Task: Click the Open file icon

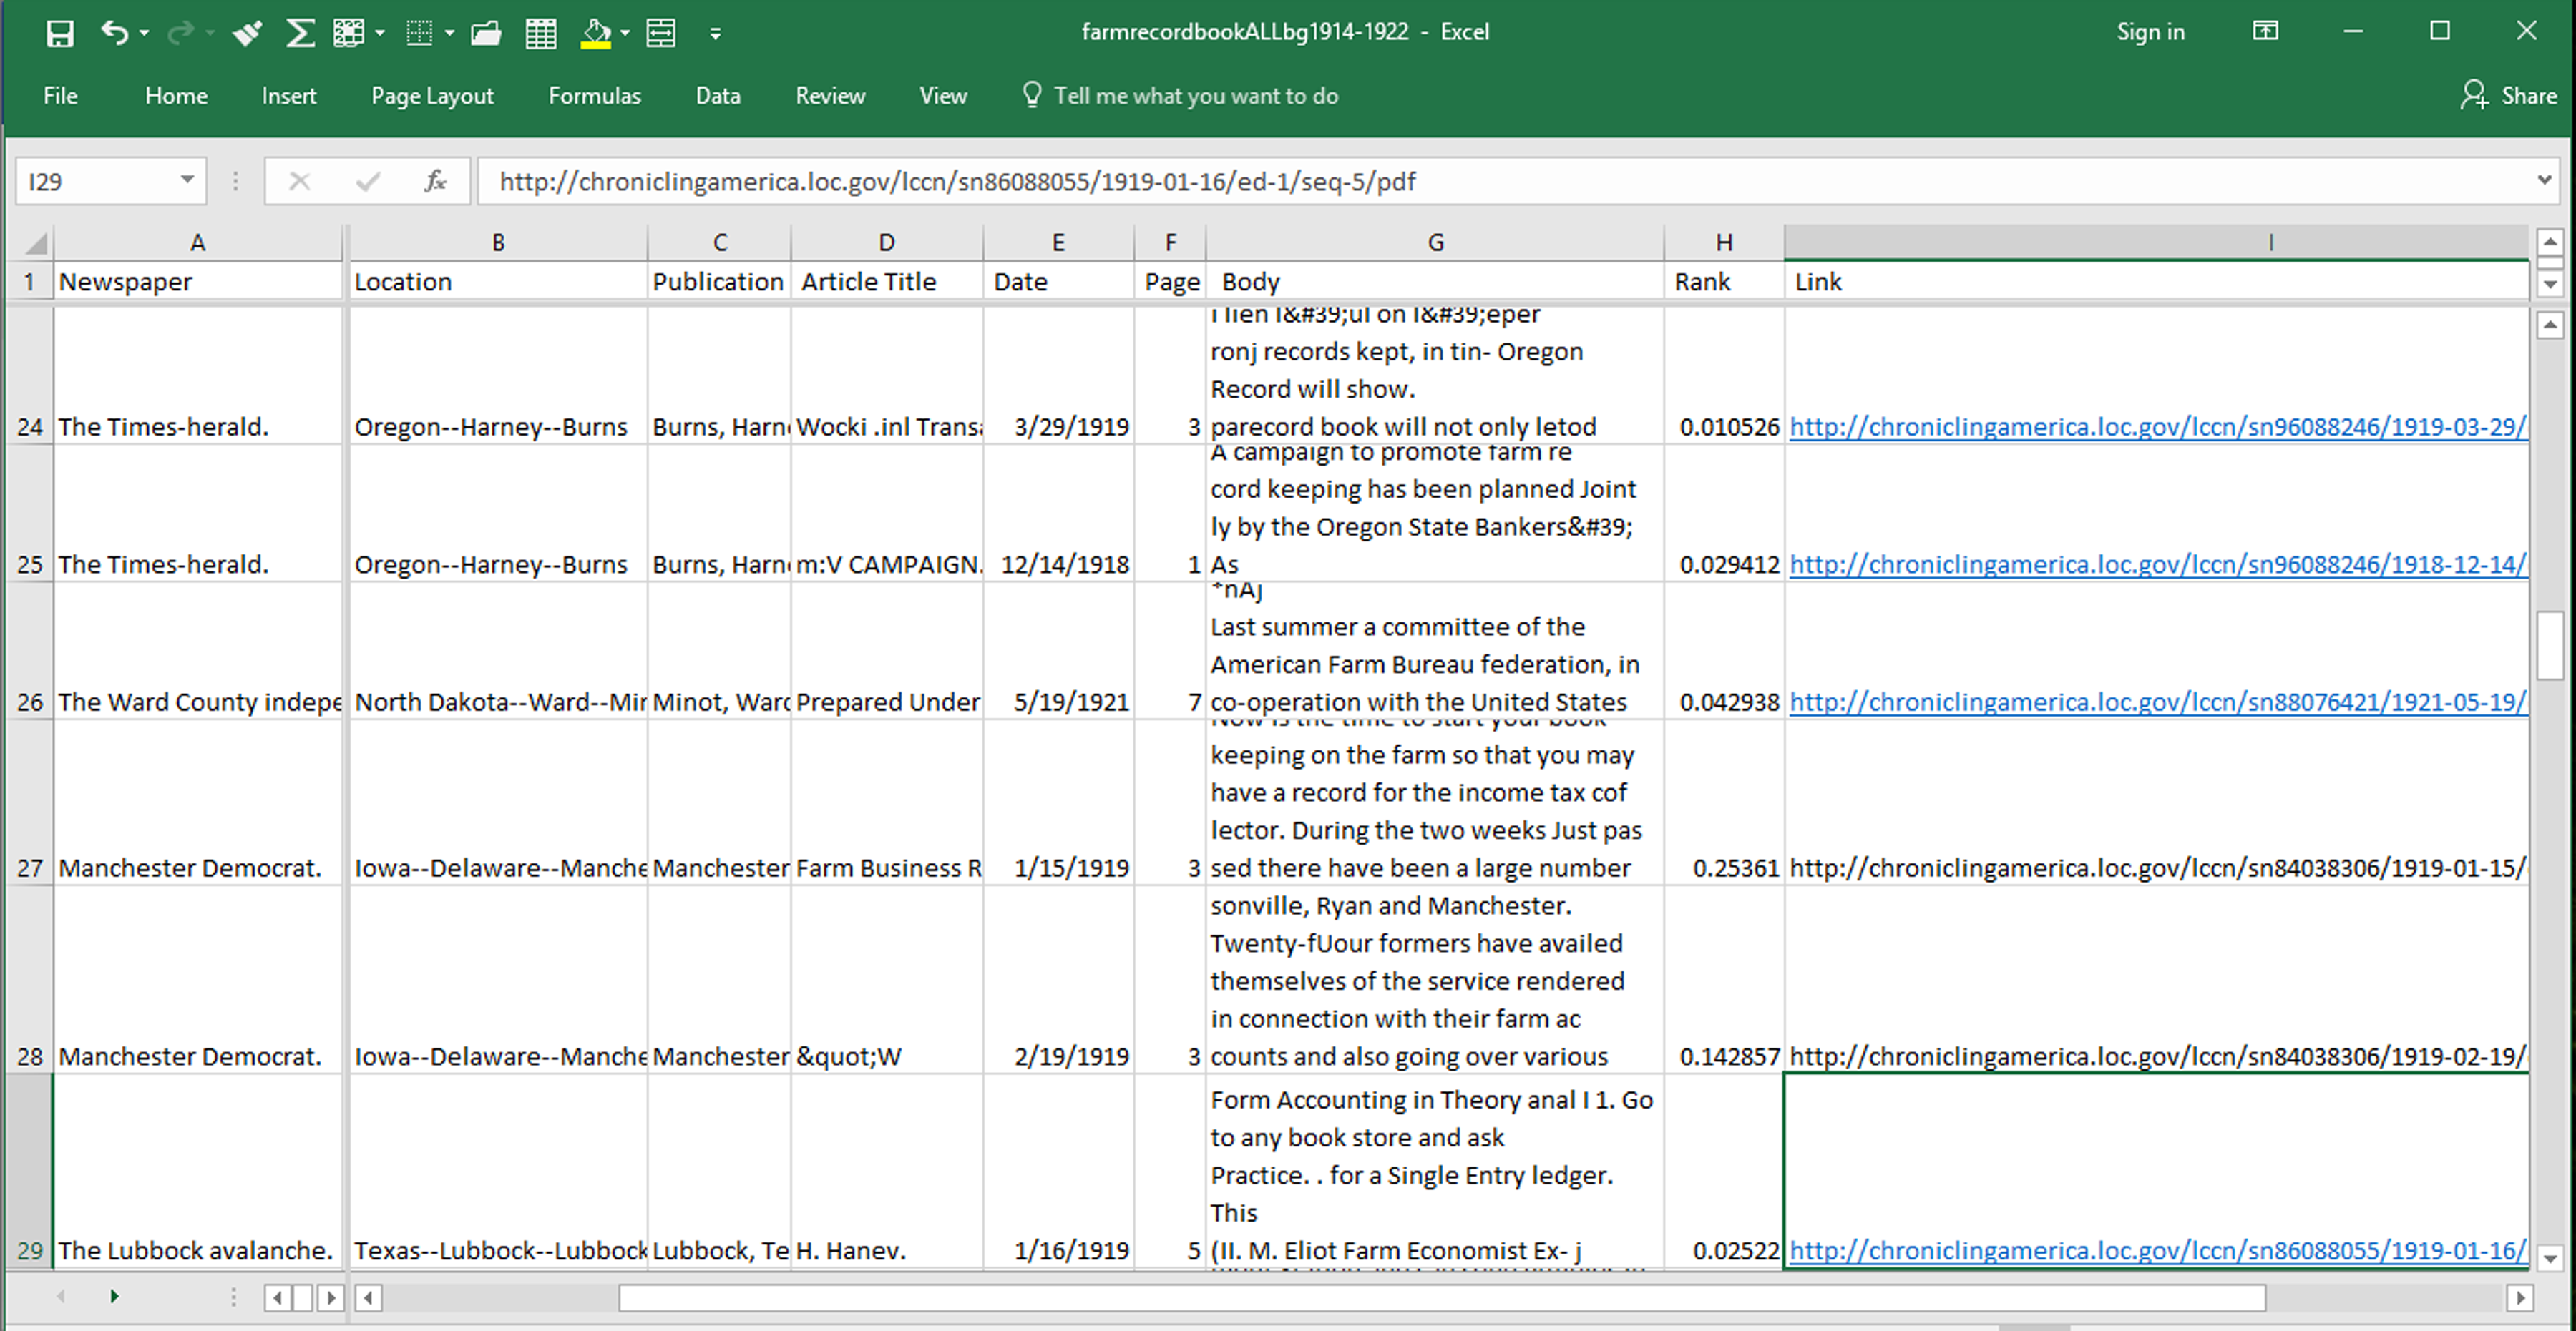Action: tap(485, 33)
